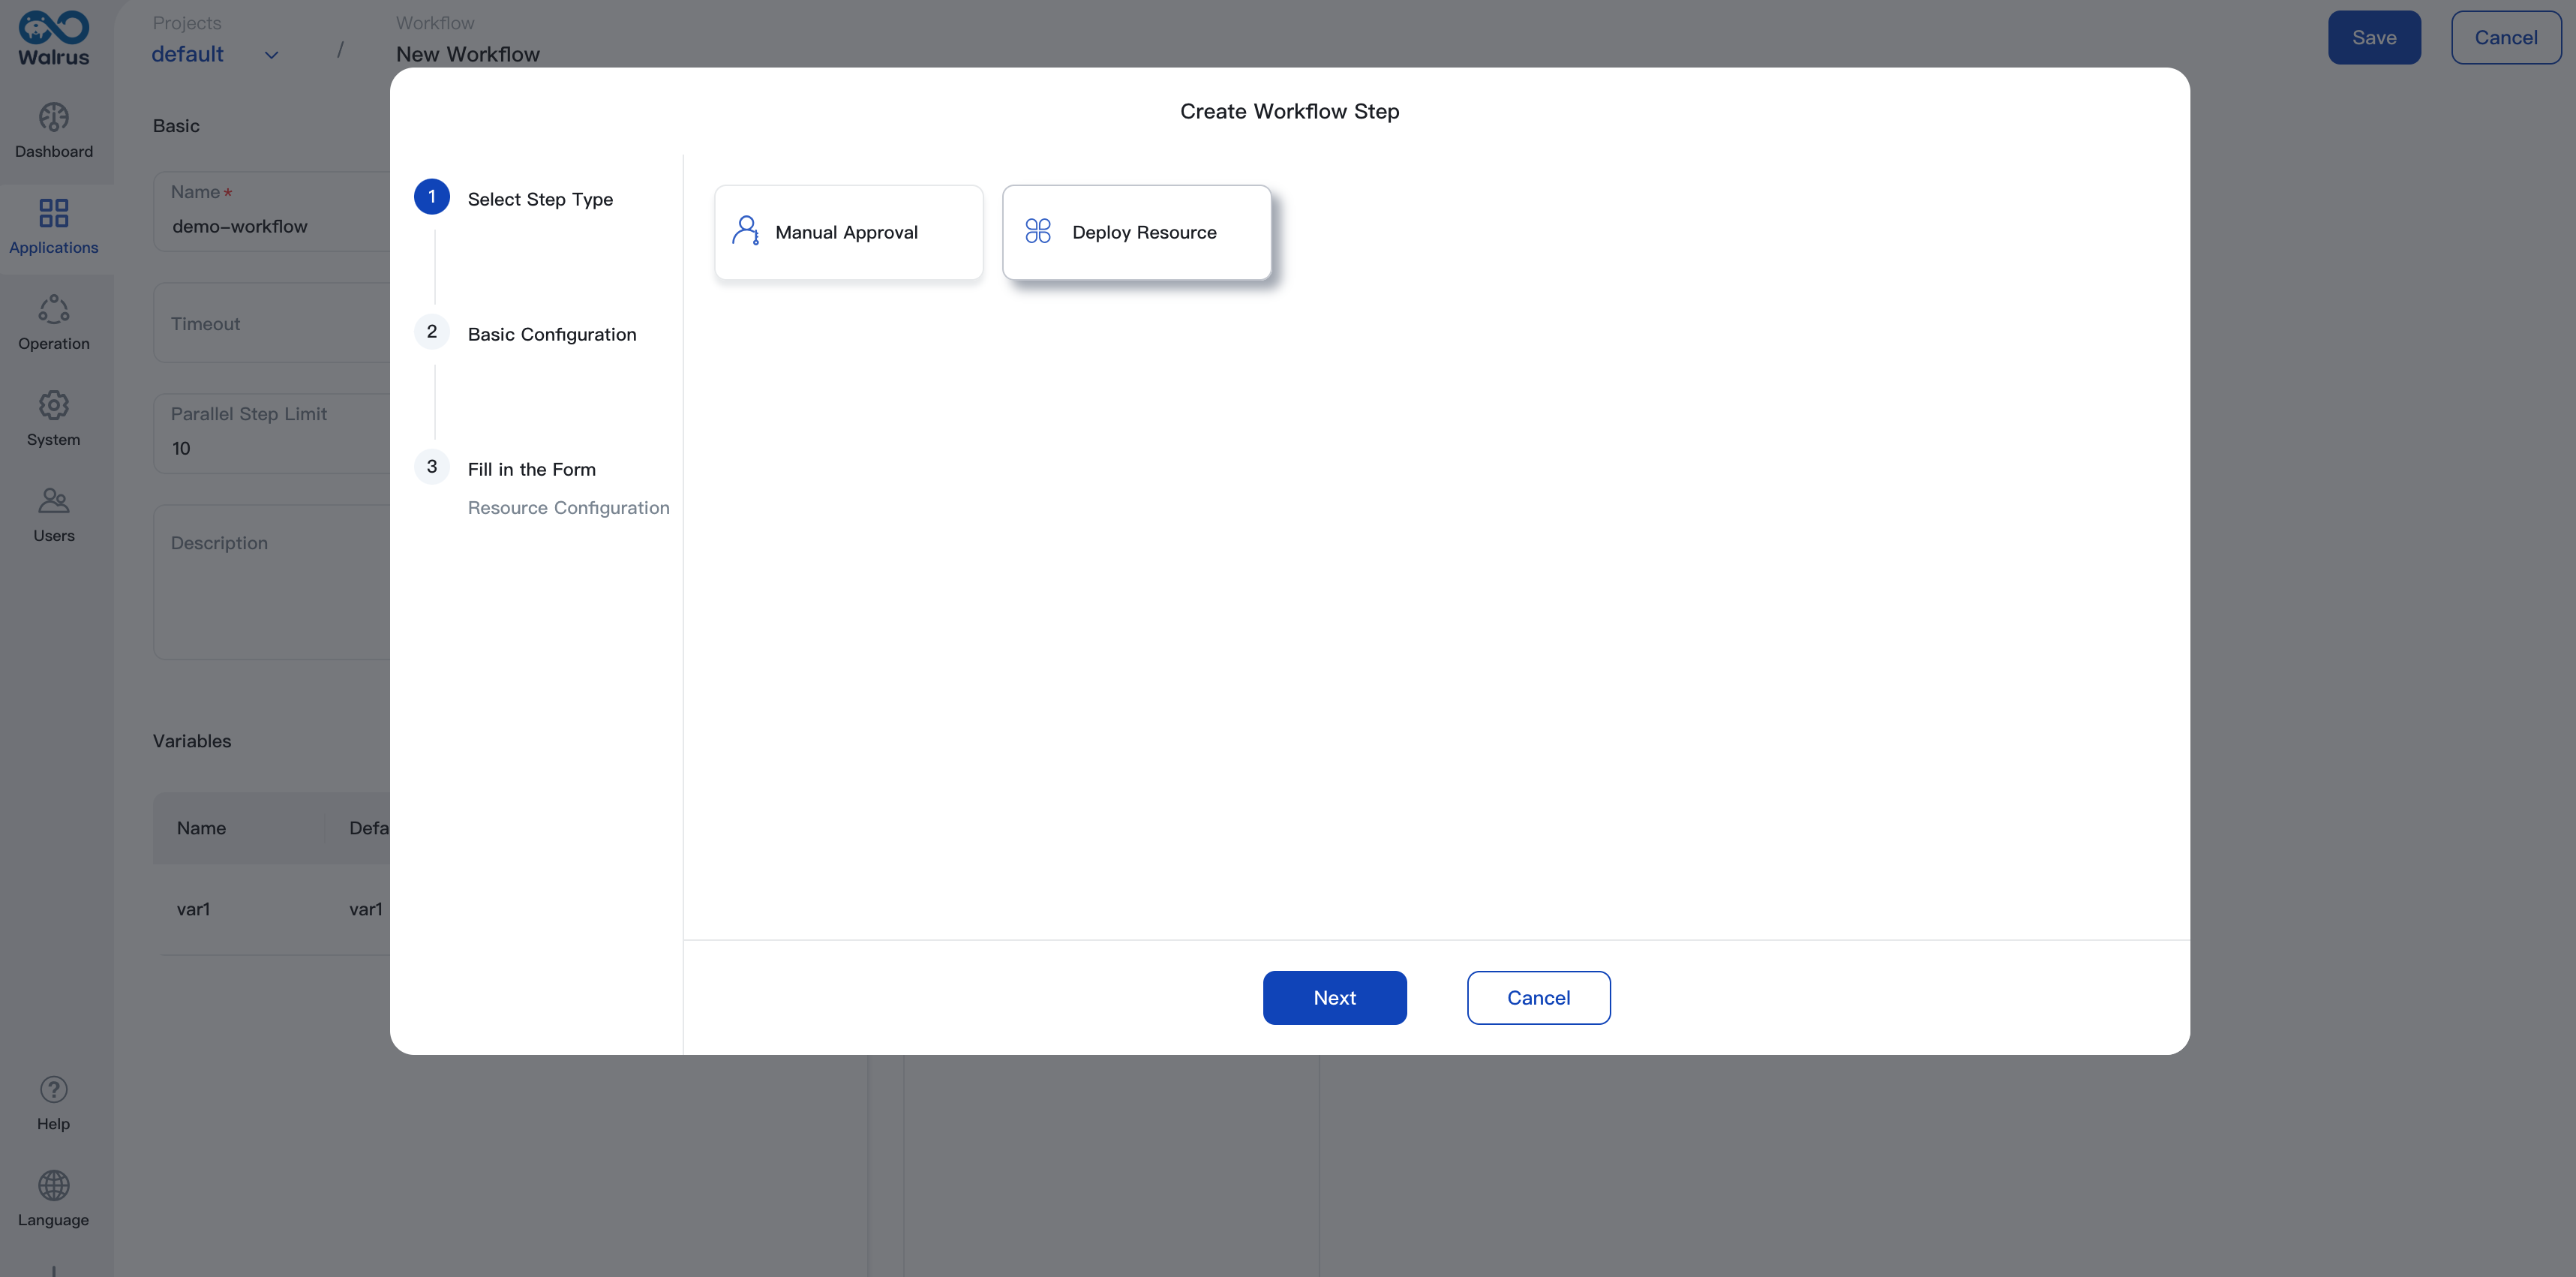Go to step 2 Basic Configuration
This screenshot has width=2576, height=1277.
pos(552,334)
